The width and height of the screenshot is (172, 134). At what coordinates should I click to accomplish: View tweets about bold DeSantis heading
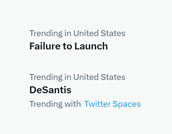point(50,90)
